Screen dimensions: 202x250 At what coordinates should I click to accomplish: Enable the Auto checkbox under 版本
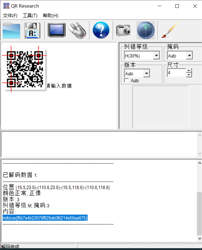coord(127,81)
